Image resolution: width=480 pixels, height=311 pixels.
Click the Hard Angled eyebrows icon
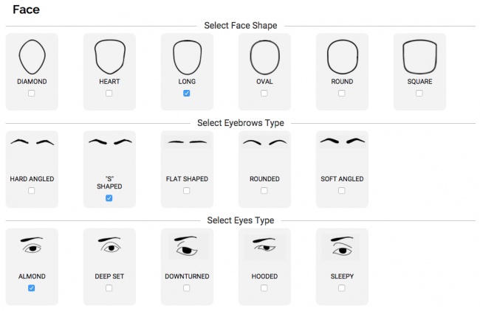pos(31,141)
